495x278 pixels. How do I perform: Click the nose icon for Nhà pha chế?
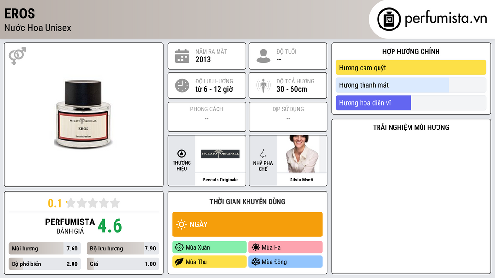262,153
